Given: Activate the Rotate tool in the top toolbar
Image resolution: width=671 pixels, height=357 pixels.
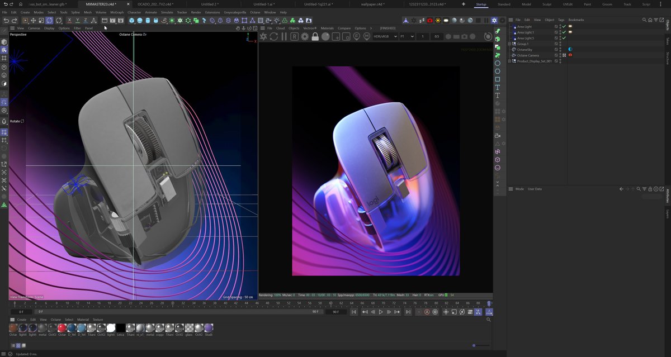Looking at the screenshot, I should pos(49,20).
